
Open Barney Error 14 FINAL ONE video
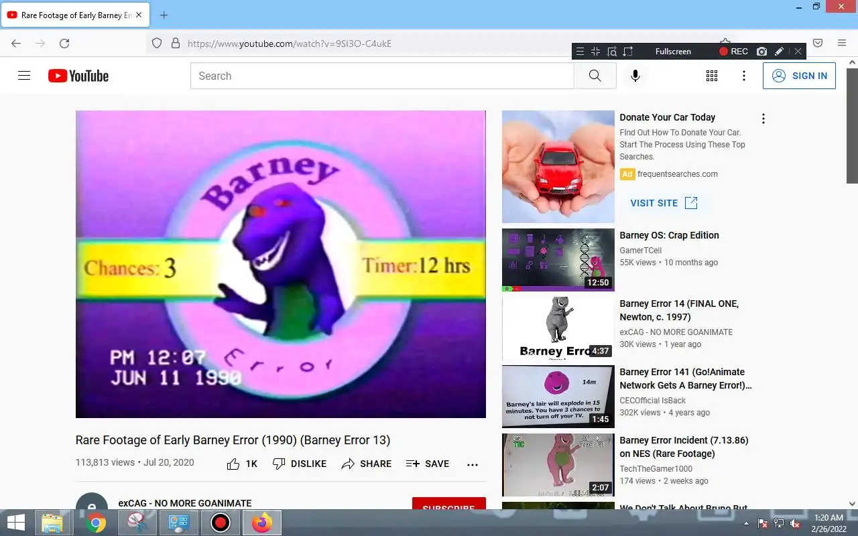(x=679, y=310)
